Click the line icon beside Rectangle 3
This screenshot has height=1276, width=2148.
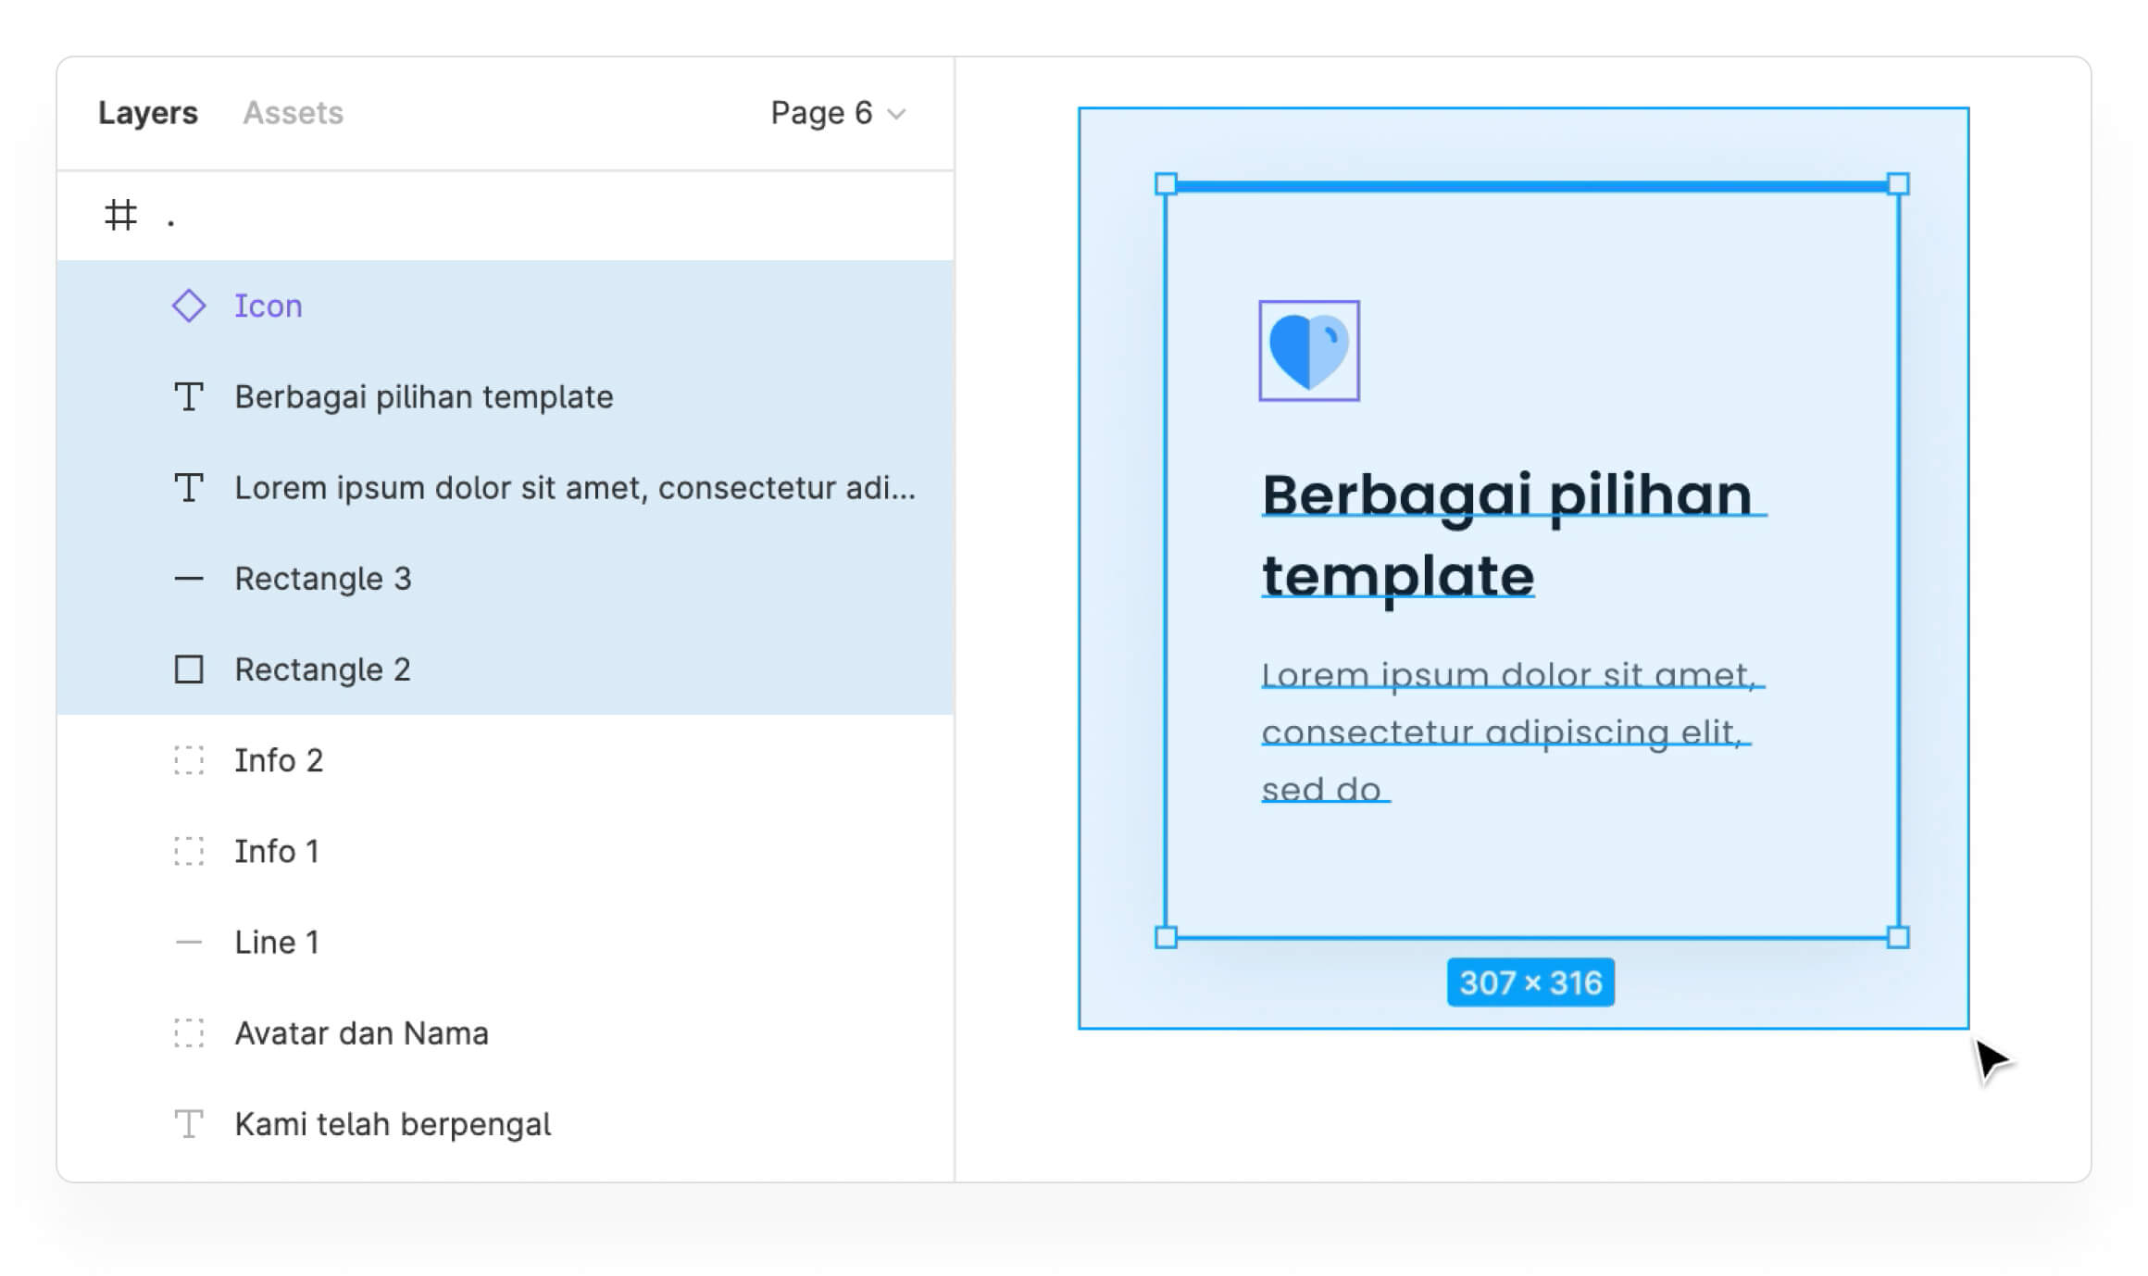[189, 579]
